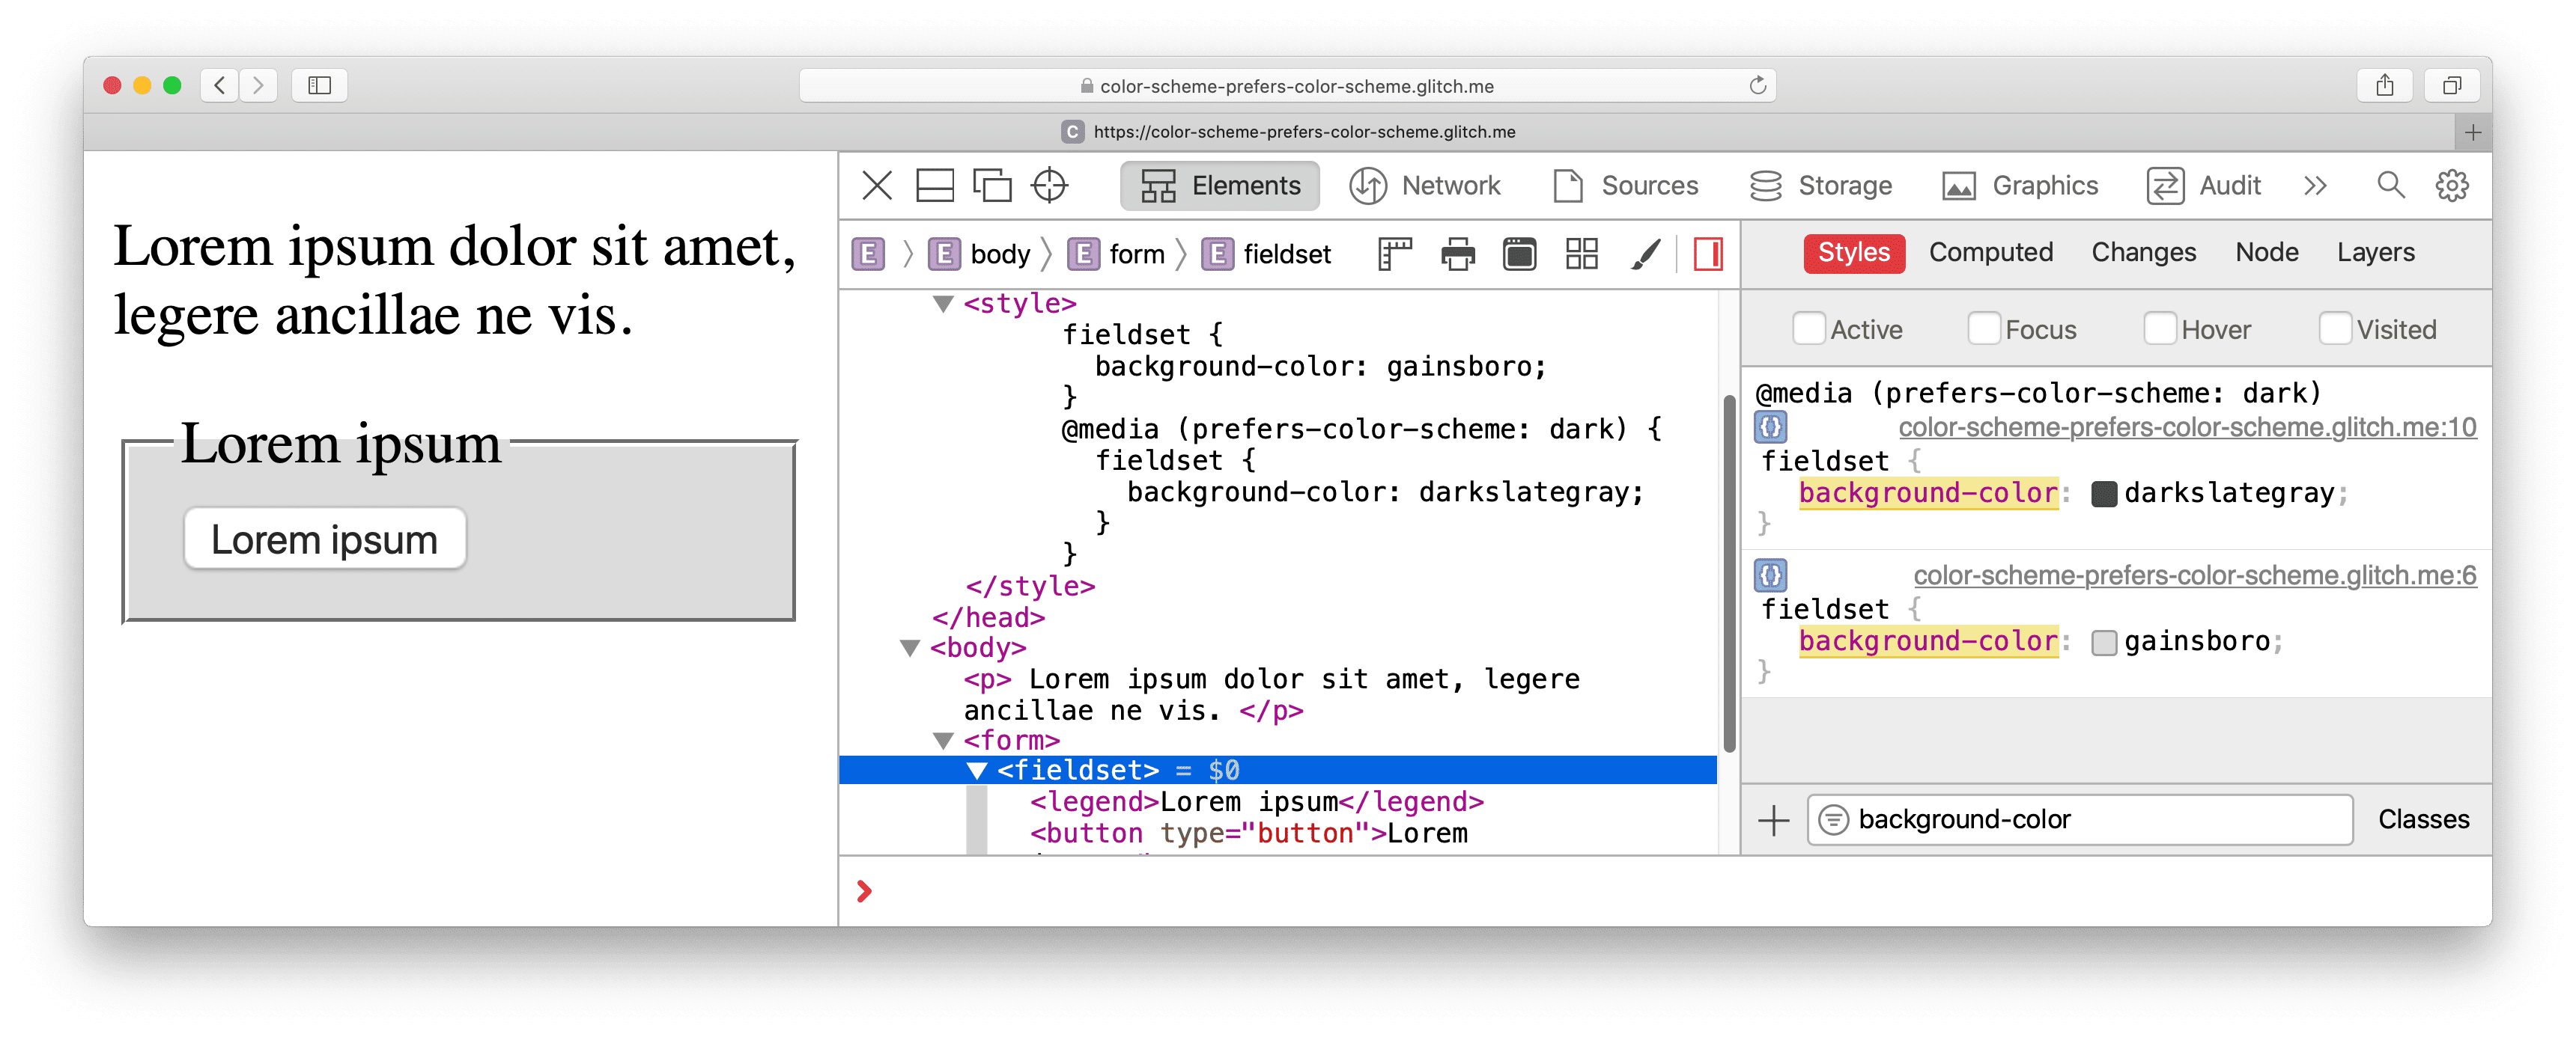Image resolution: width=2576 pixels, height=1037 pixels.
Task: Click the background-color input field
Action: (2086, 819)
